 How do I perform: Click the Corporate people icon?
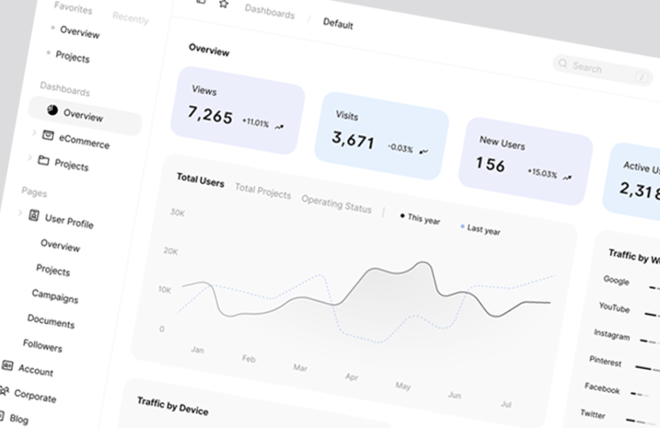(4, 391)
